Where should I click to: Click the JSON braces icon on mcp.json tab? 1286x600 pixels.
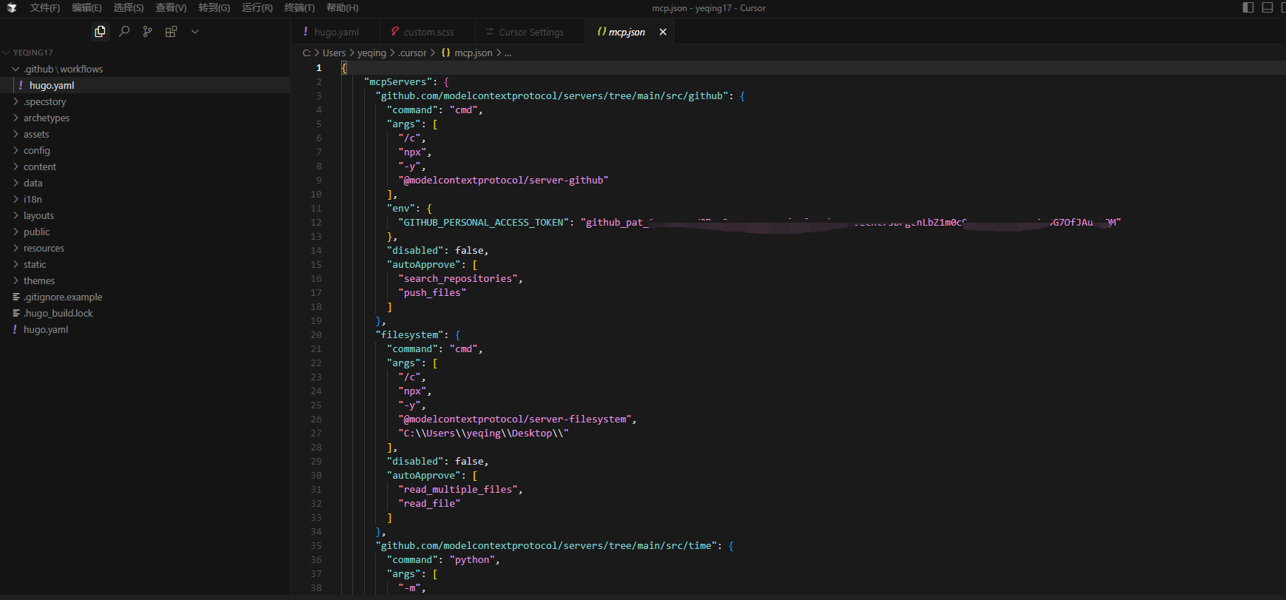[602, 32]
